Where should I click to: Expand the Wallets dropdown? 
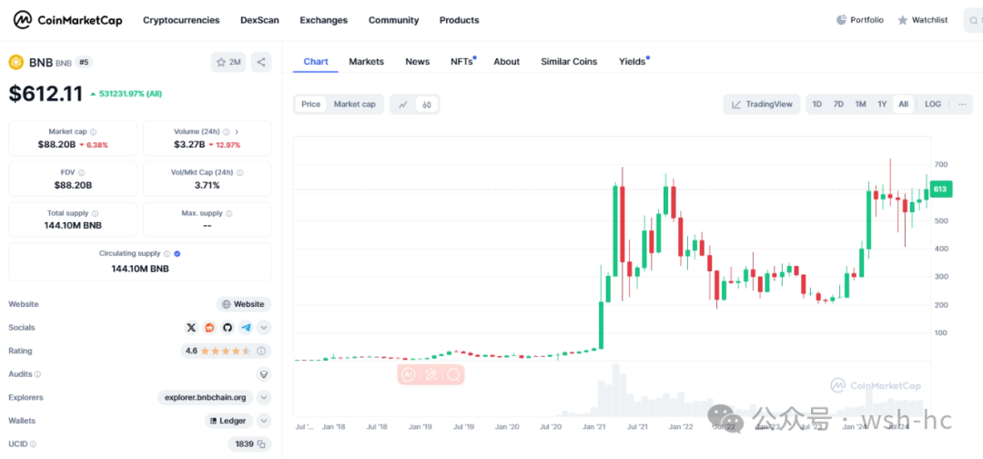264,421
